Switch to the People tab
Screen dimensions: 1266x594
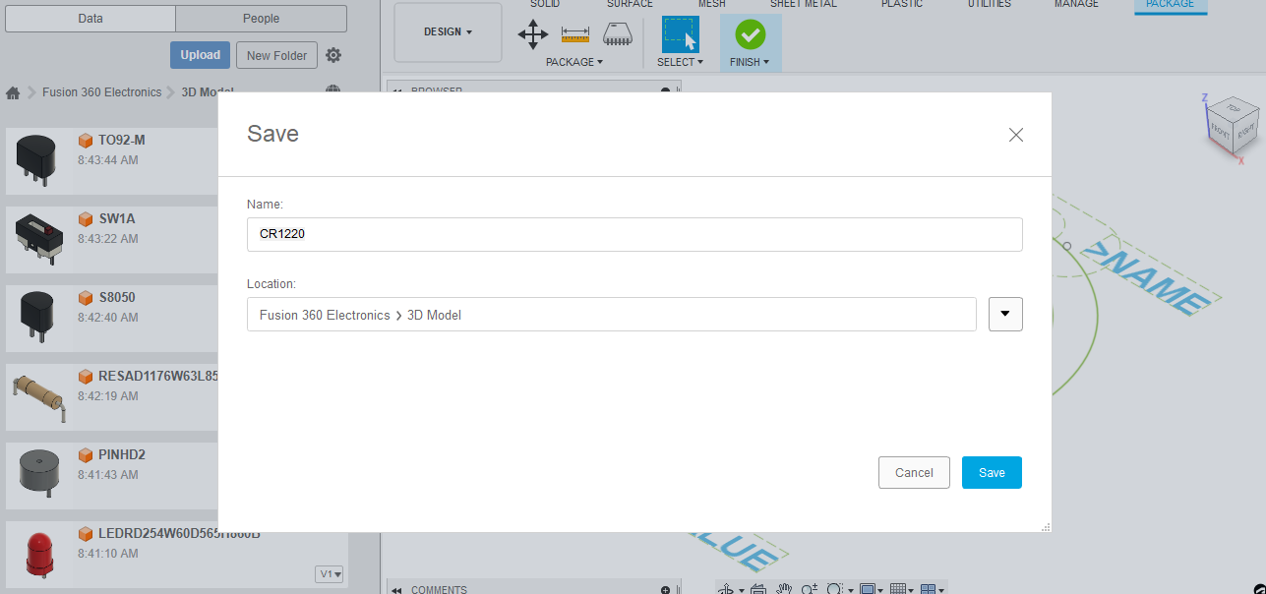(261, 19)
